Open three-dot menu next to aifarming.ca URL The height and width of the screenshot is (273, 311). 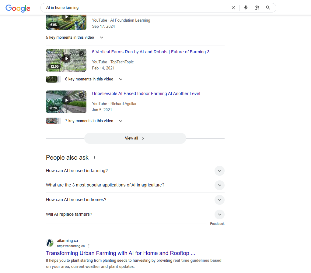coord(89,246)
